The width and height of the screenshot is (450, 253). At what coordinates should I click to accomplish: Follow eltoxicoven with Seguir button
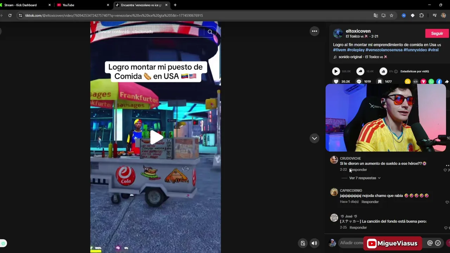(437, 33)
